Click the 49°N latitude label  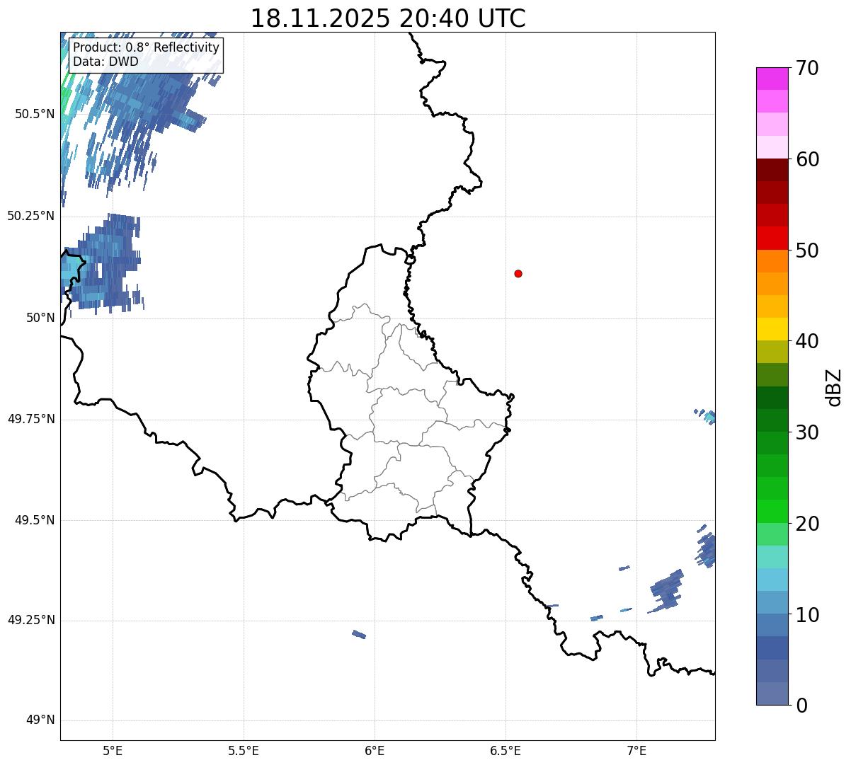pyautogui.click(x=40, y=720)
